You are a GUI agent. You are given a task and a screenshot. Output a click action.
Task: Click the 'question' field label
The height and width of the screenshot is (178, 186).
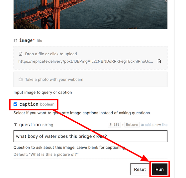[x=30, y=125]
